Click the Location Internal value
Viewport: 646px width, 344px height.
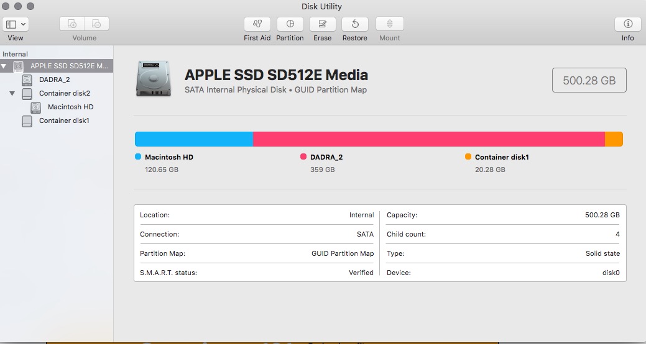pyautogui.click(x=361, y=215)
